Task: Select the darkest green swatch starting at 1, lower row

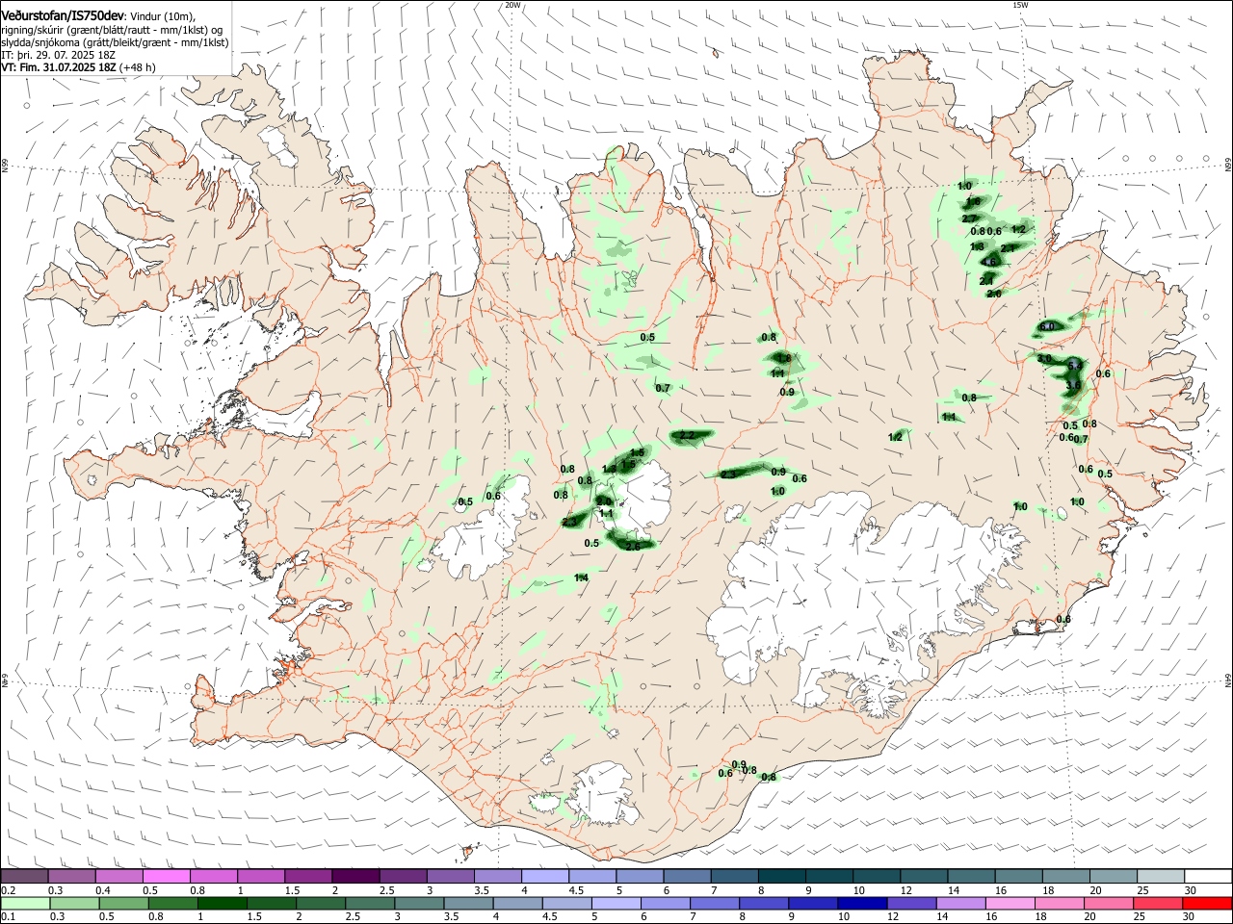Action: pyautogui.click(x=223, y=903)
